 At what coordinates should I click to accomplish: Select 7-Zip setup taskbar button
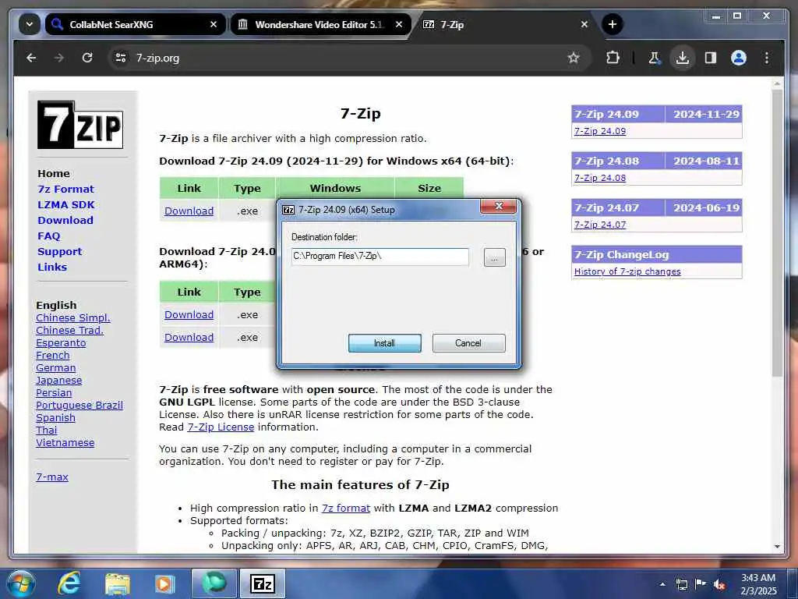263,583
